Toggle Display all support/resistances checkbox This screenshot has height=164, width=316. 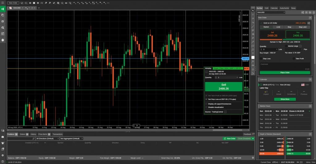(206, 104)
